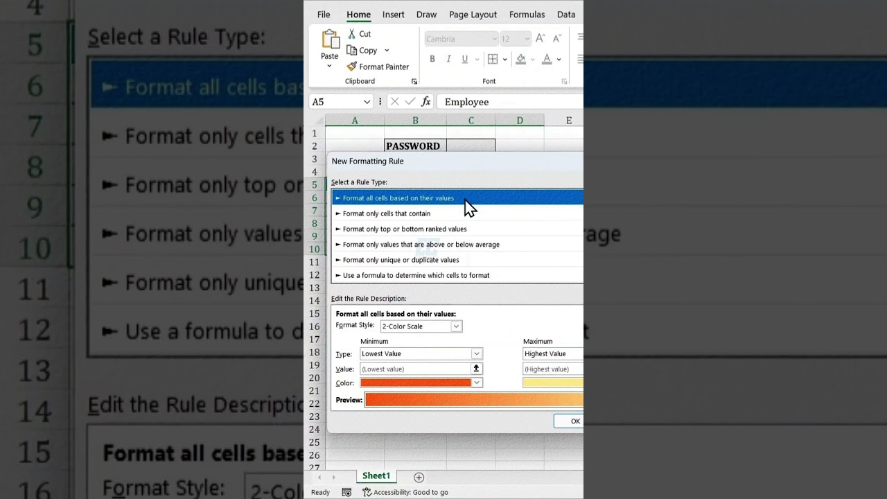Select the Format Painter brush
This screenshot has width=887, height=499.
[x=352, y=67]
